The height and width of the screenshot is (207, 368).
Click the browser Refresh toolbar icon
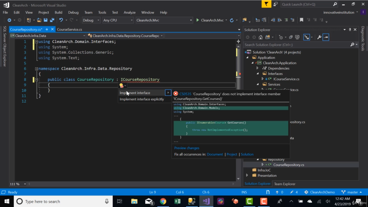point(232,20)
